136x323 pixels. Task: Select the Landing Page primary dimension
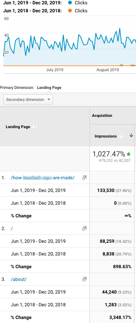point(49,87)
